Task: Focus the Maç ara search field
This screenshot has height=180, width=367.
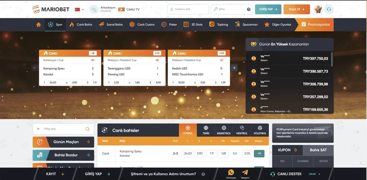Action: [x=63, y=129]
